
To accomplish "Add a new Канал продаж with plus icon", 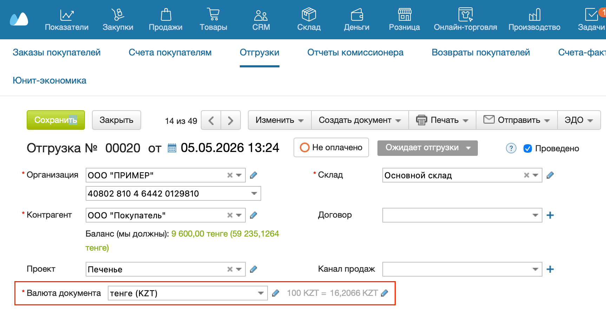I will tap(550, 269).
